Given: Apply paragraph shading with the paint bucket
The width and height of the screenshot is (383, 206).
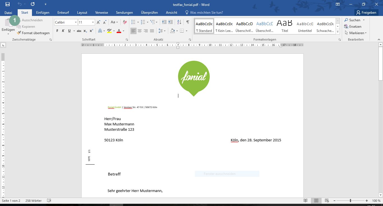Looking at the screenshot, I should 172,31.
